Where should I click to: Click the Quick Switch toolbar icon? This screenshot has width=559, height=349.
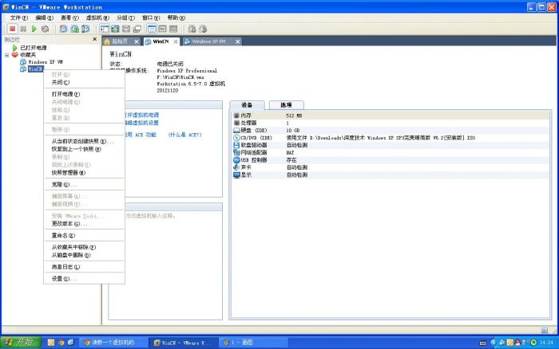click(126, 29)
